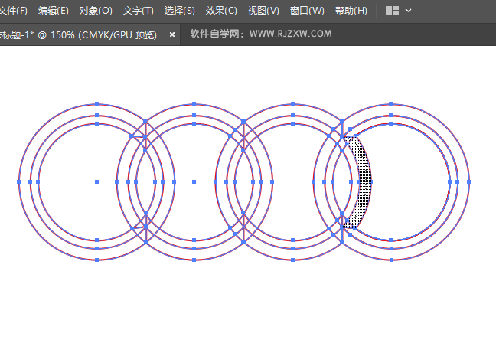Open the 帮助(H) menu
The height and width of the screenshot is (353, 496).
[x=351, y=11]
